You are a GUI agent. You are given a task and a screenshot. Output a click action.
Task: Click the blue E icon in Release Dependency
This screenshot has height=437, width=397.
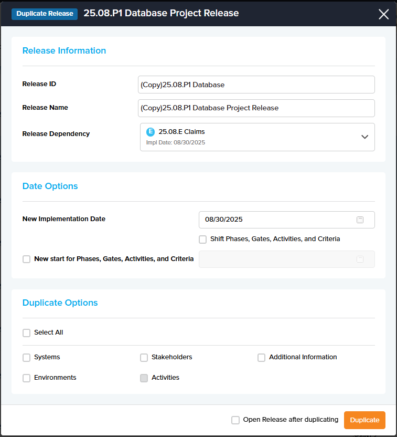151,132
